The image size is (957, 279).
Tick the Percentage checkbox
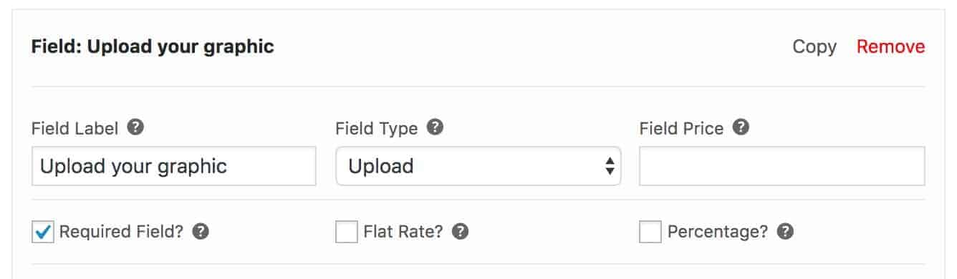pos(650,232)
